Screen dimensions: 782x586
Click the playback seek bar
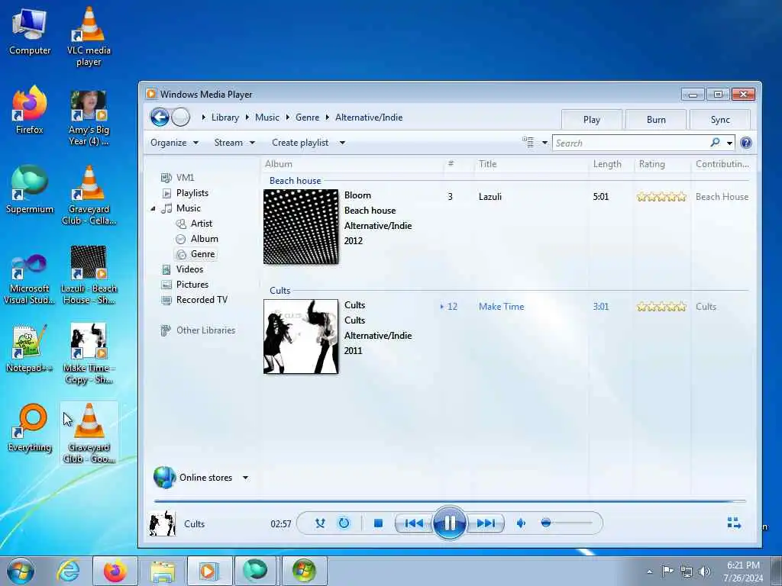click(x=450, y=501)
